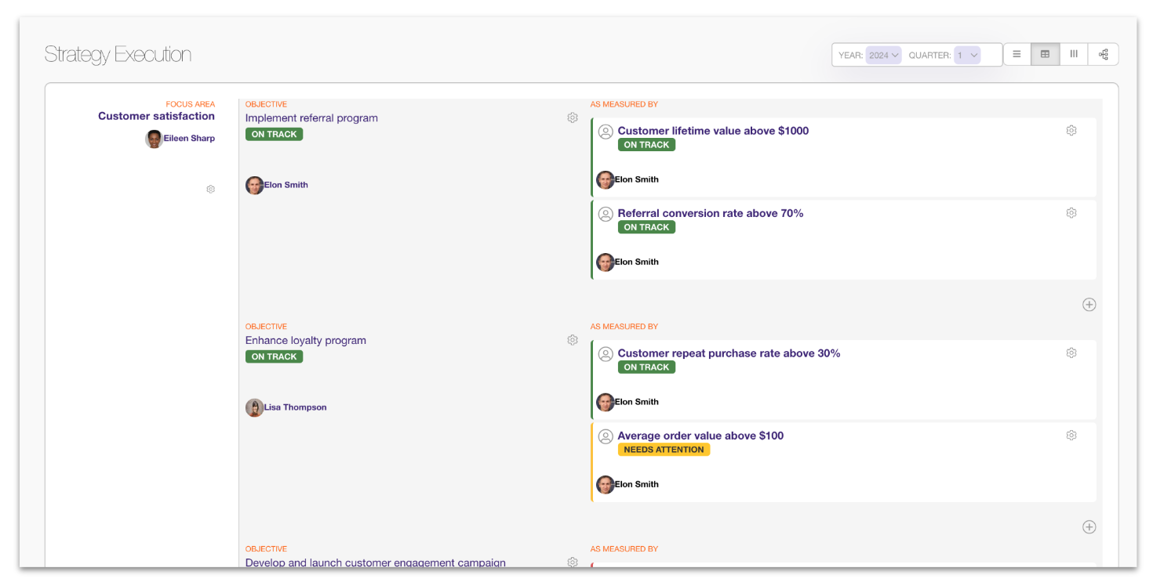Select the table grid view button
The image size is (1153, 586).
[1045, 55]
